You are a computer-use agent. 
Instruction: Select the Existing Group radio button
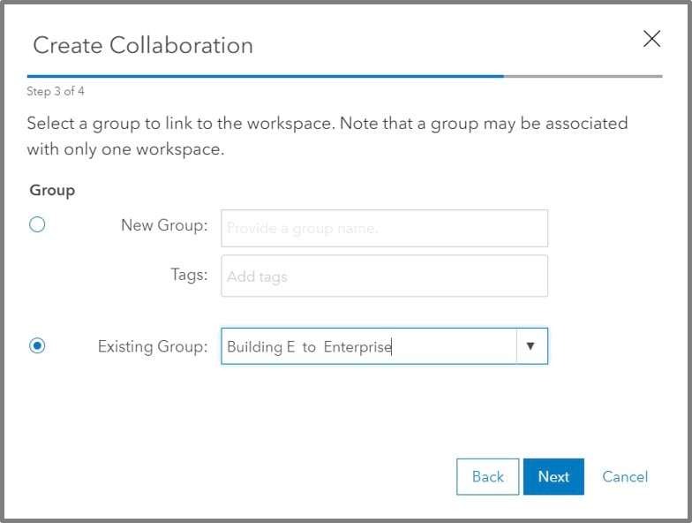tap(37, 346)
